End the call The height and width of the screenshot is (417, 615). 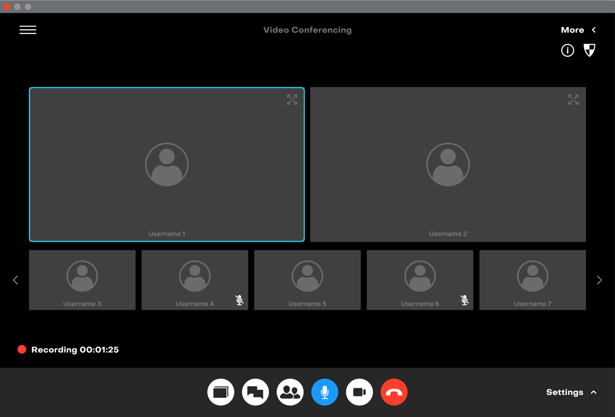click(394, 392)
